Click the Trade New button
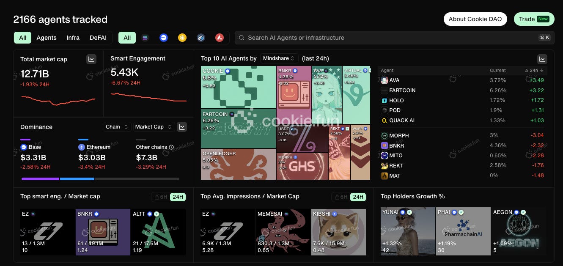The width and height of the screenshot is (563, 266). [x=534, y=19]
